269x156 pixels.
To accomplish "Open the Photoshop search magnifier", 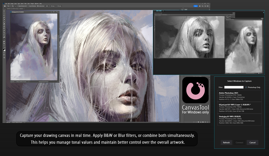I will [x=202, y=6].
